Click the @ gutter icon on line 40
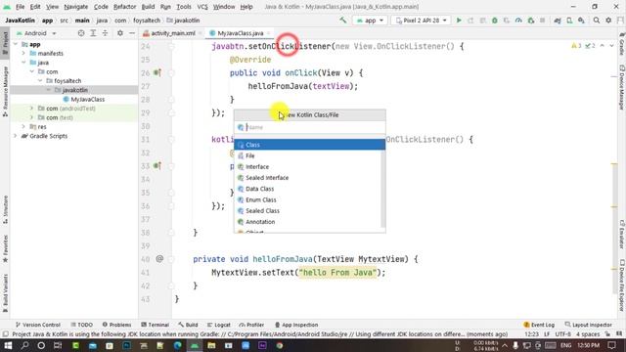Screen dimensions: 626x352 pos(159,259)
